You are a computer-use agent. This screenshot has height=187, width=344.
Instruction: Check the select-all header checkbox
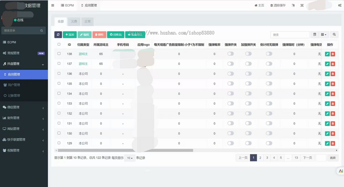coord(59,44)
